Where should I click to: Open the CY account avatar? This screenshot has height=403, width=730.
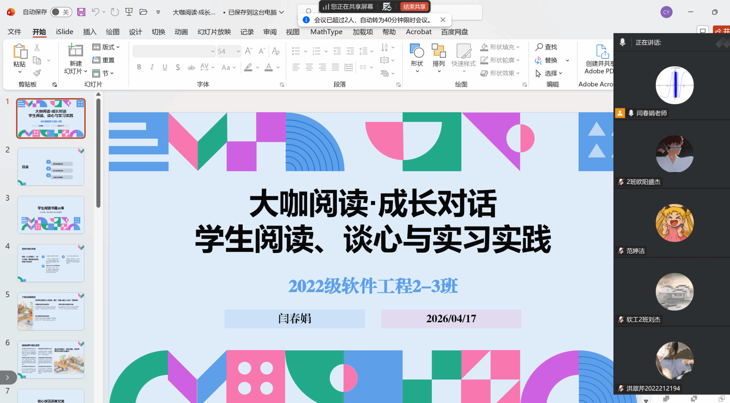666,12
